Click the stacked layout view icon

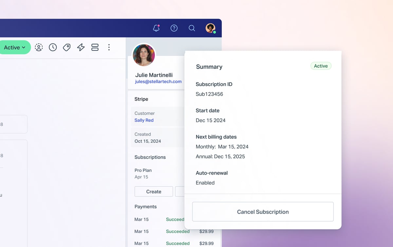coord(95,47)
